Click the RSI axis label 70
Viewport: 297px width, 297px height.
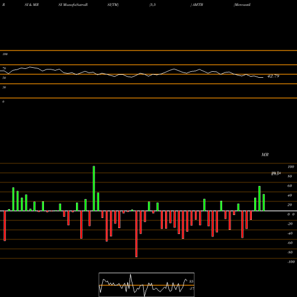point(4,68)
